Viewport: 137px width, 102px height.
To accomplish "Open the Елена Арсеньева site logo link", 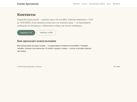I will click(x=28, y=4).
